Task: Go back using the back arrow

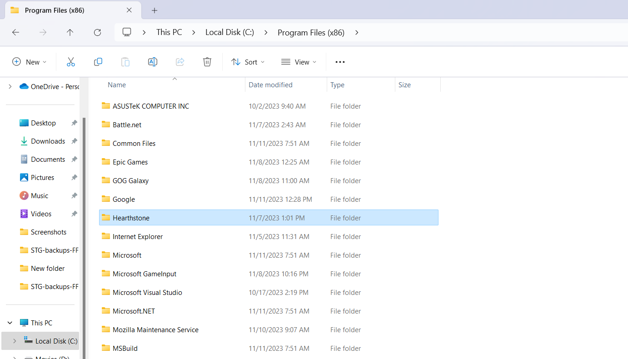Action: point(15,32)
